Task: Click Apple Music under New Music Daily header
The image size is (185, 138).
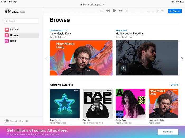Action: pos(58,37)
